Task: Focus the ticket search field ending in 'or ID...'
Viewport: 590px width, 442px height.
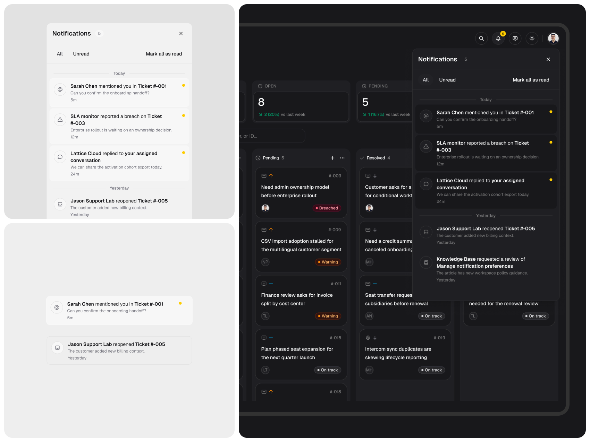Action: (271, 136)
